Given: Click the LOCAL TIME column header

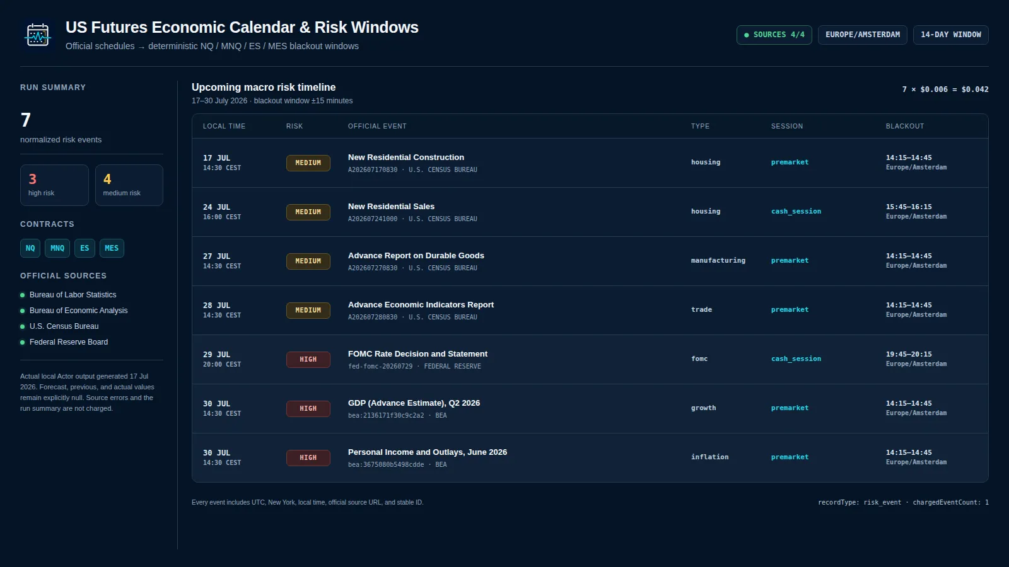Looking at the screenshot, I should 224,126.
